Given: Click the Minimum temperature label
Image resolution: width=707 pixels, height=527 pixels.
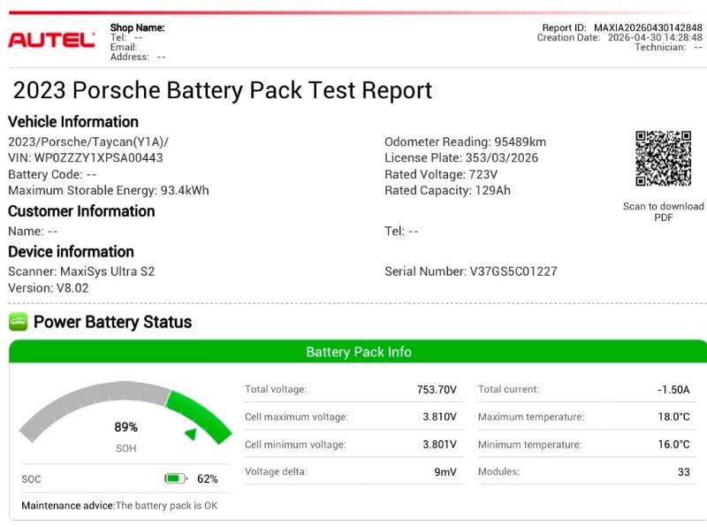Looking at the screenshot, I should pyautogui.click(x=529, y=445).
